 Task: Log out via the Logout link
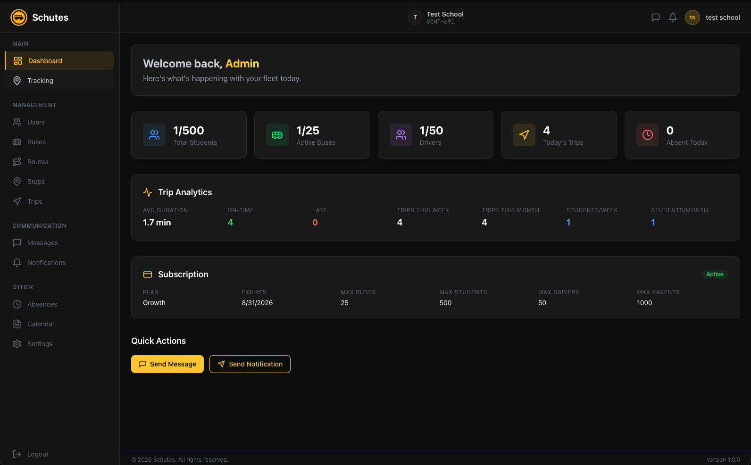(x=59, y=454)
